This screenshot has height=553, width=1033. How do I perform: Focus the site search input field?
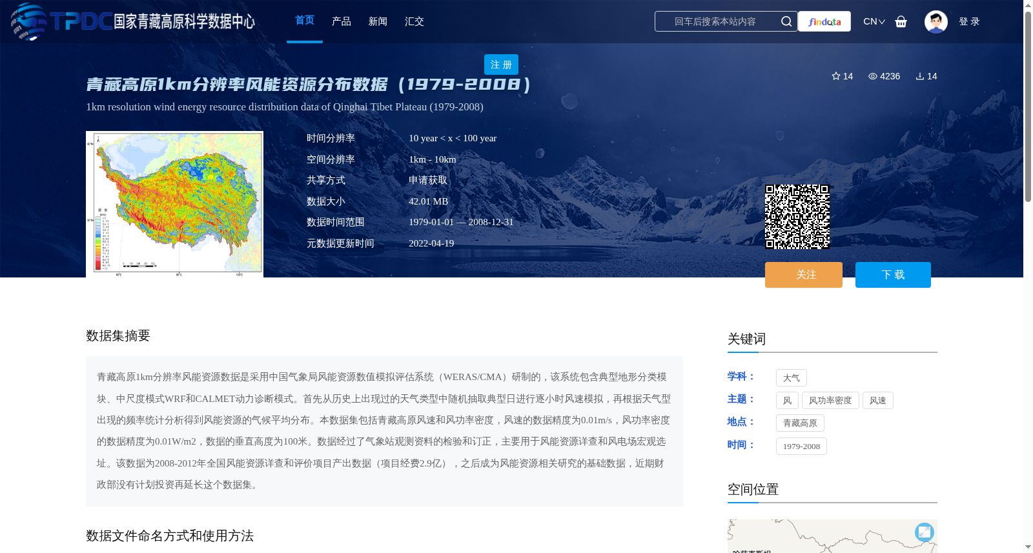click(717, 21)
